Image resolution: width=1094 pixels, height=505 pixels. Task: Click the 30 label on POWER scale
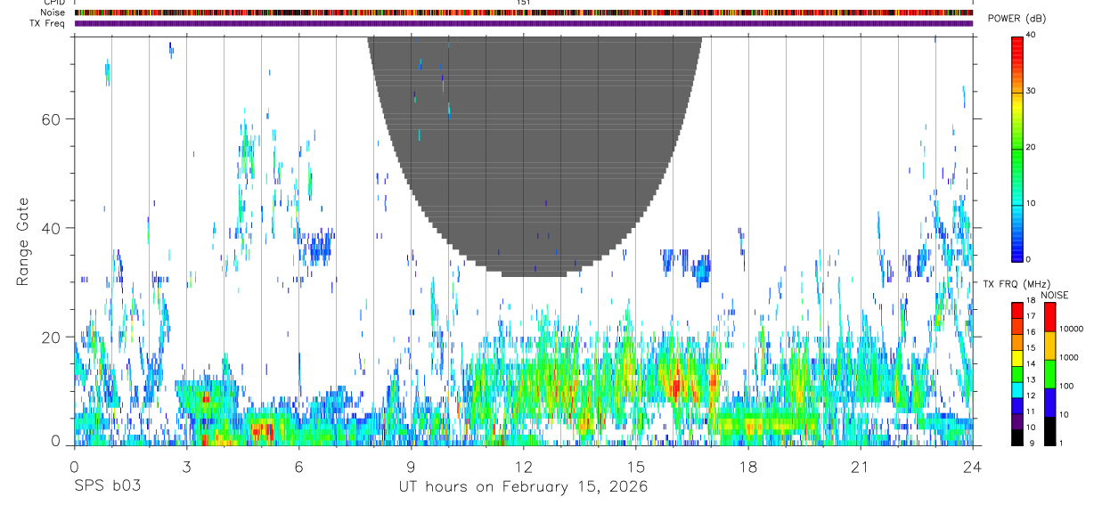point(1032,92)
